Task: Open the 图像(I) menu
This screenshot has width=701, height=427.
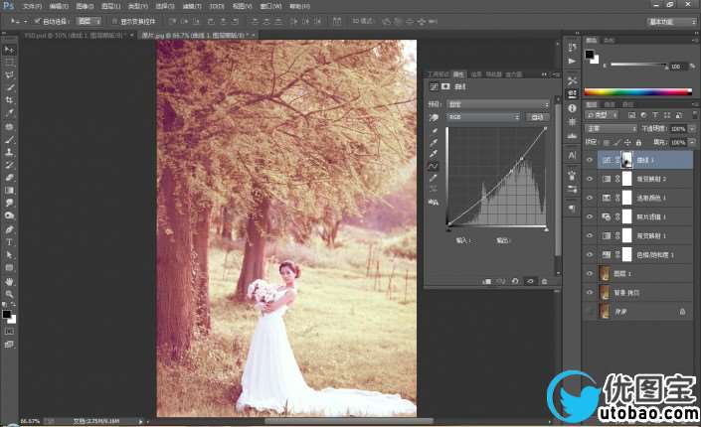Action: tap(85, 6)
